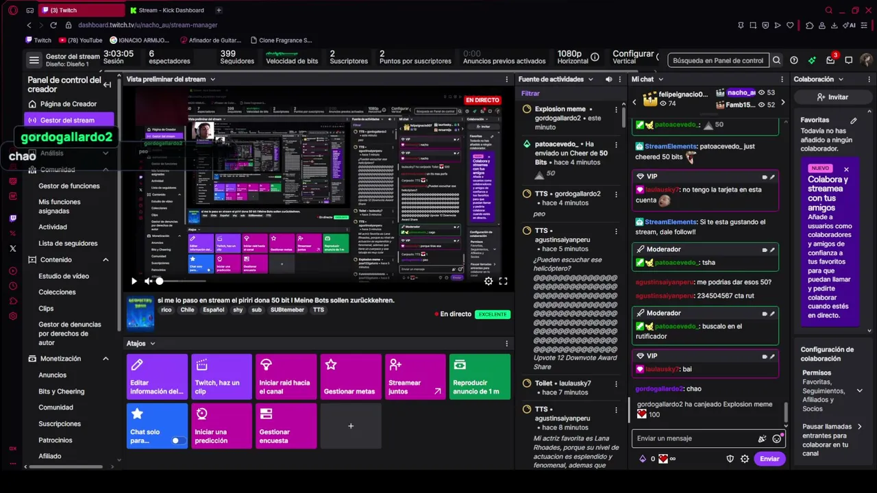The width and height of the screenshot is (877, 493).
Task: Click the sidebar horizontal scrollbar
Action: pyautogui.click(x=66, y=467)
